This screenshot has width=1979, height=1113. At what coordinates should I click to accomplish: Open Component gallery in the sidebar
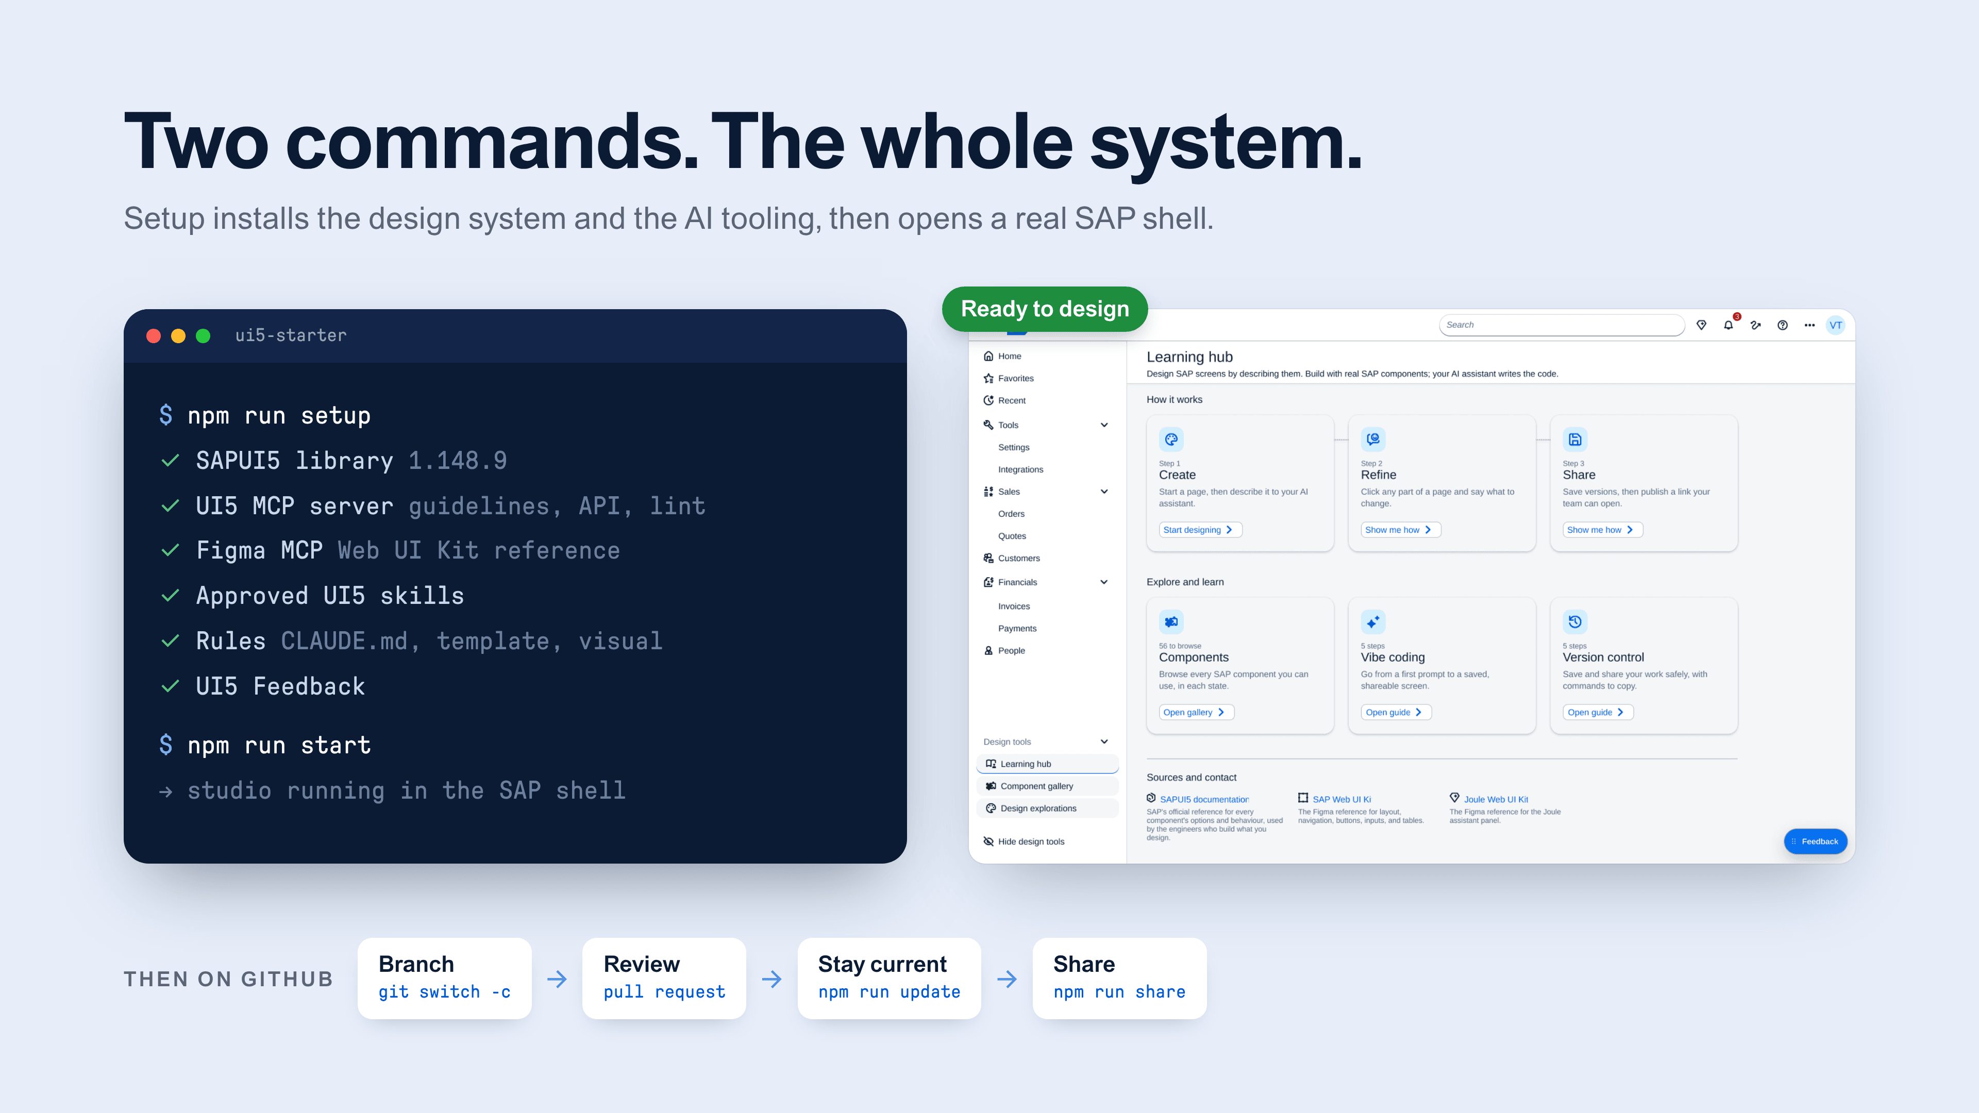point(1047,786)
